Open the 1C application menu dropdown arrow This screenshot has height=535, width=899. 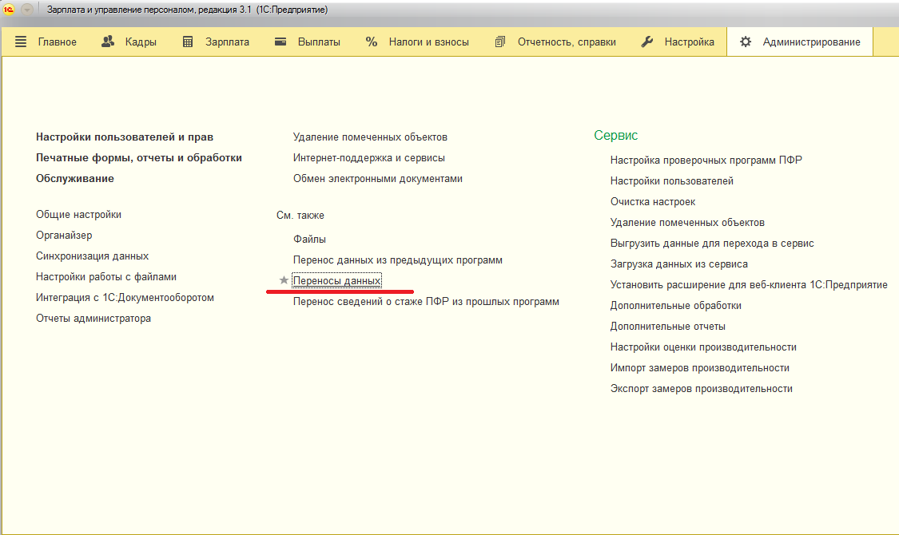point(27,10)
